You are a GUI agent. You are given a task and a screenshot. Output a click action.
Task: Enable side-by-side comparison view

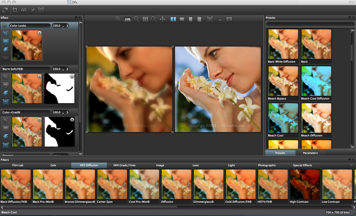pos(174,19)
